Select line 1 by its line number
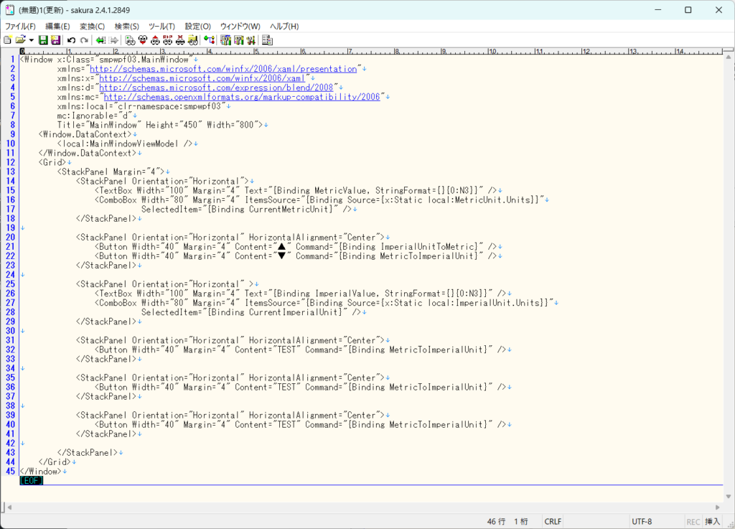This screenshot has width=735, height=529. point(13,60)
